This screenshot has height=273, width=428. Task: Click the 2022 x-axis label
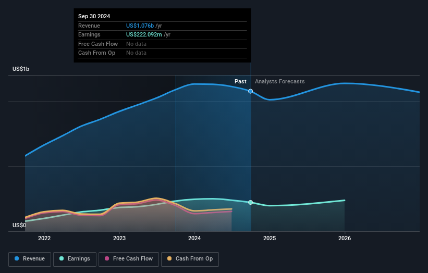(x=44, y=238)
